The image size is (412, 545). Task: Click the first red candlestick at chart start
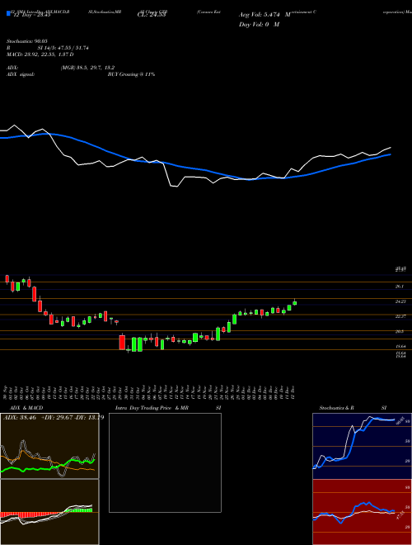[7, 279]
